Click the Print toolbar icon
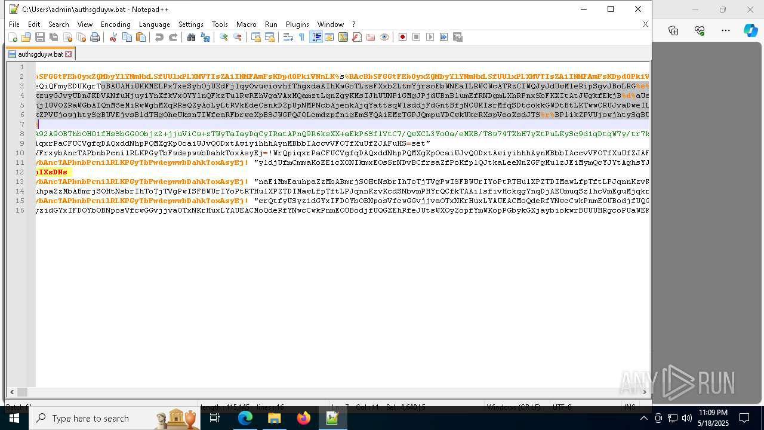This screenshot has width=764, height=430. pyautogui.click(x=95, y=37)
